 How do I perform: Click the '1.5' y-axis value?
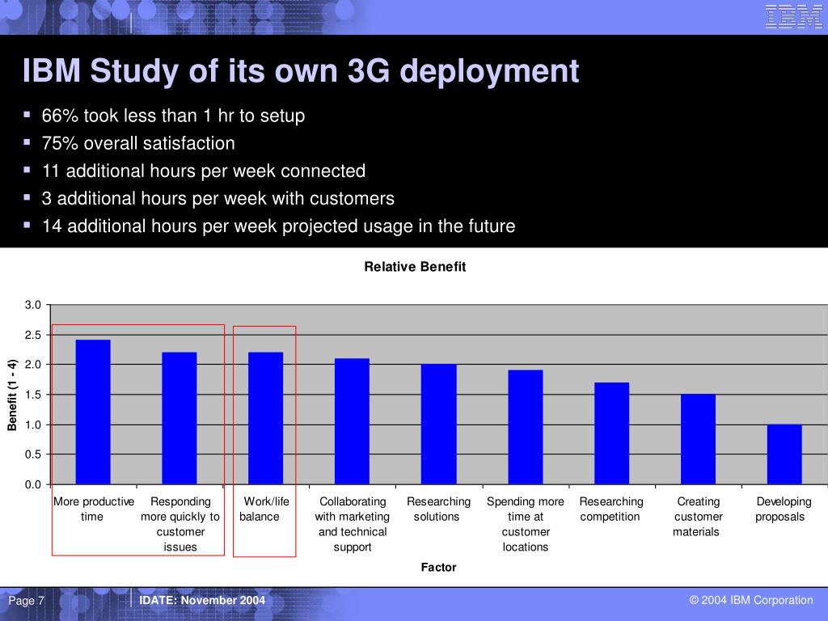point(32,395)
